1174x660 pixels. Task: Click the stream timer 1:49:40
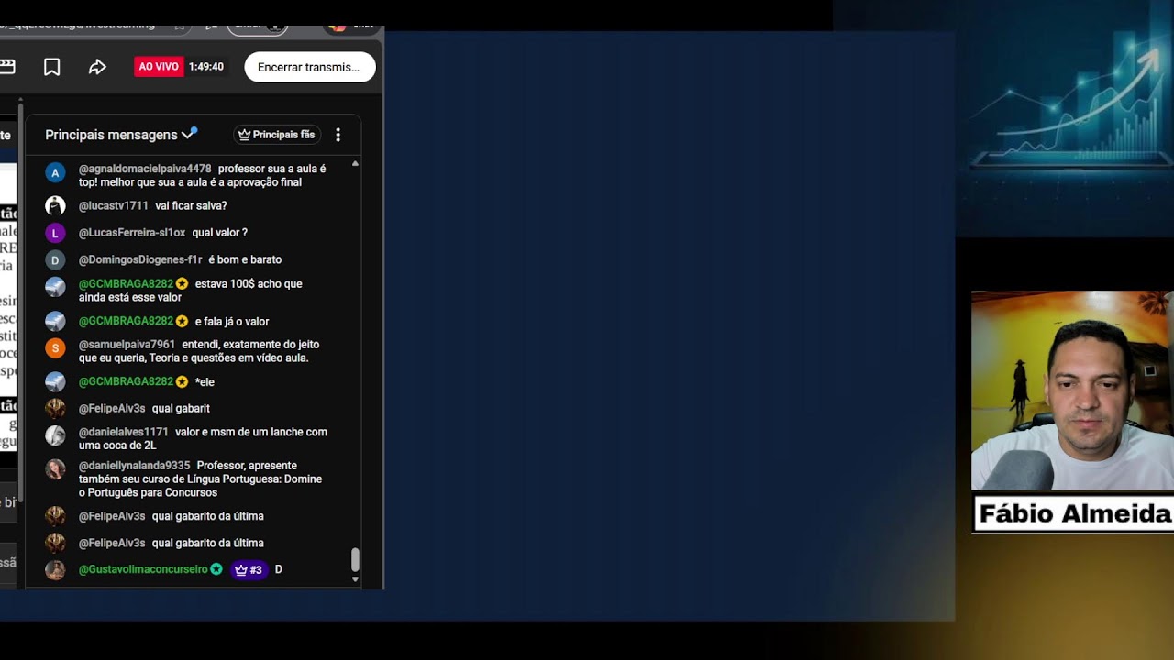tap(206, 67)
